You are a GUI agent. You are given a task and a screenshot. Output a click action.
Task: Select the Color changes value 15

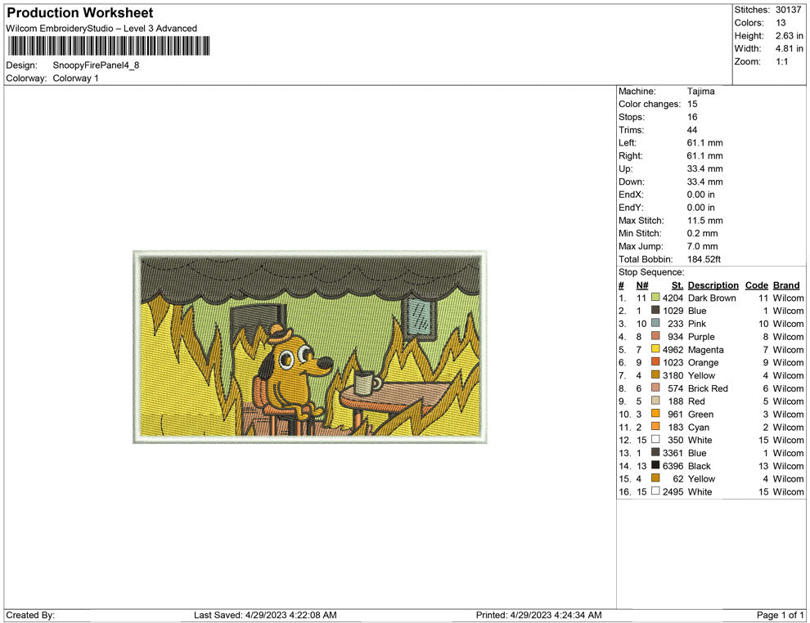692,105
